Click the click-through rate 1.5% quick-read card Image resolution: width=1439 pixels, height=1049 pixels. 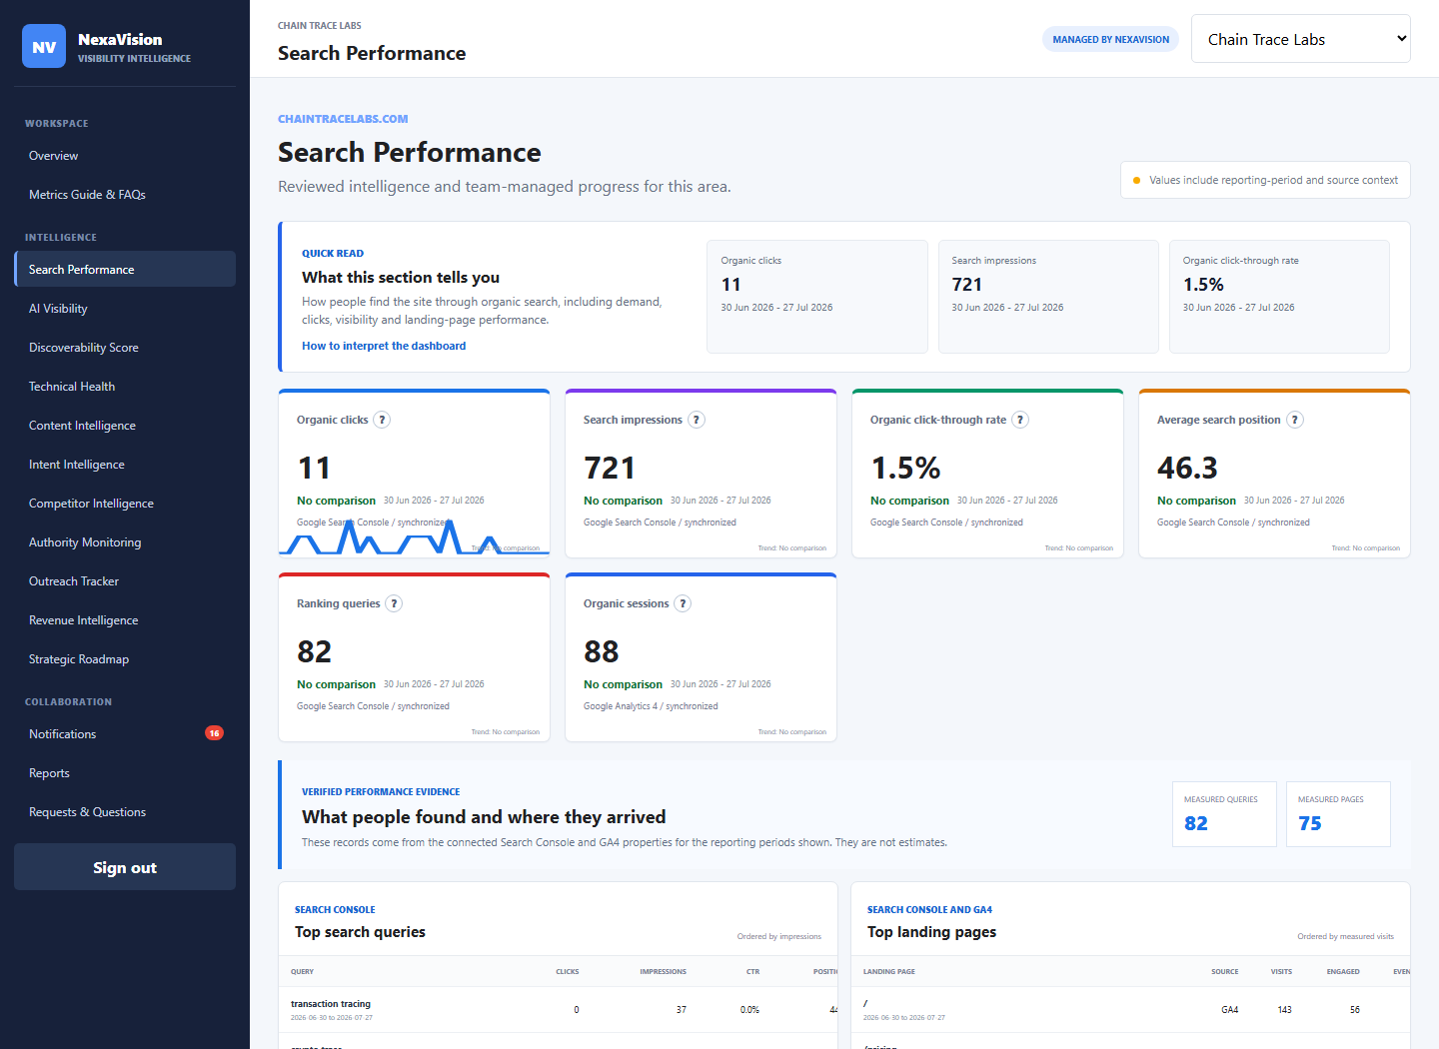pyautogui.click(x=1279, y=297)
